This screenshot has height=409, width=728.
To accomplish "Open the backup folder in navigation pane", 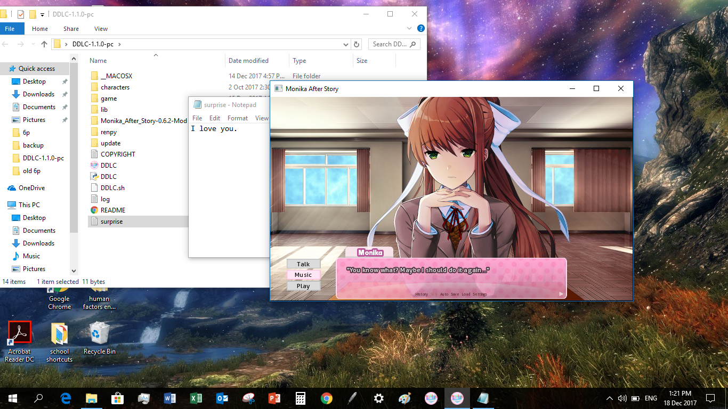I will click(x=33, y=145).
